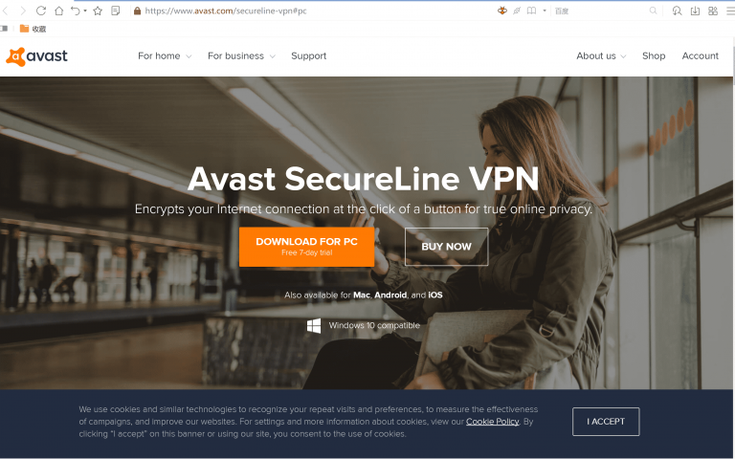Click the search magnifier in the Baidu box

pyautogui.click(x=653, y=11)
